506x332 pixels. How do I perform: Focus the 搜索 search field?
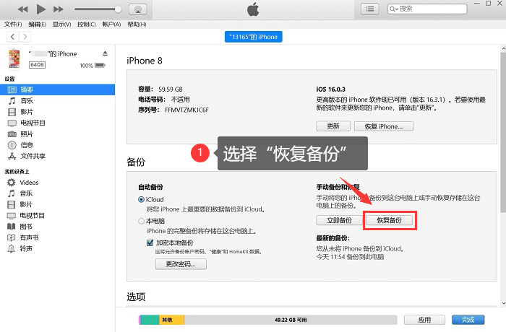click(x=427, y=9)
